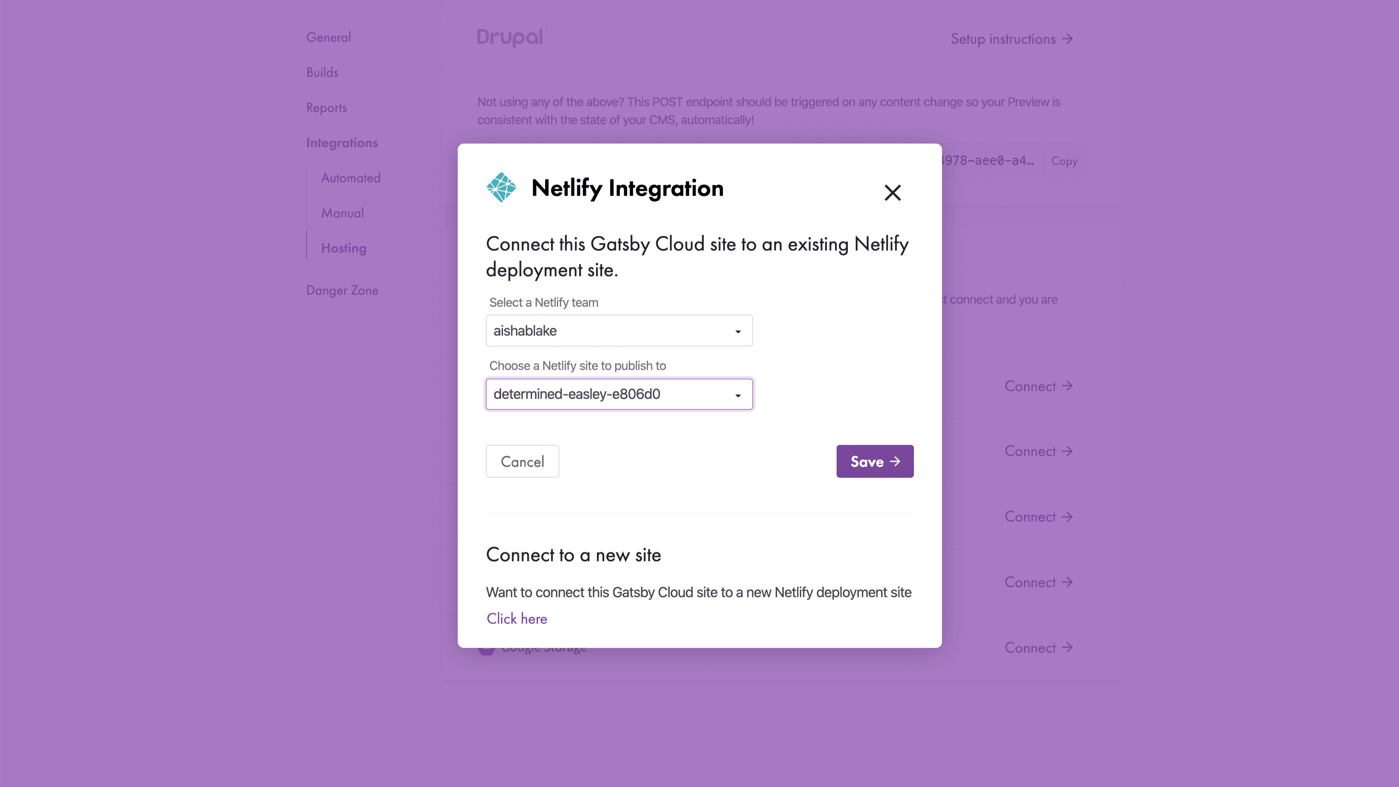Go to Builds settings section
Viewport: 1399px width, 787px height.
click(x=322, y=72)
